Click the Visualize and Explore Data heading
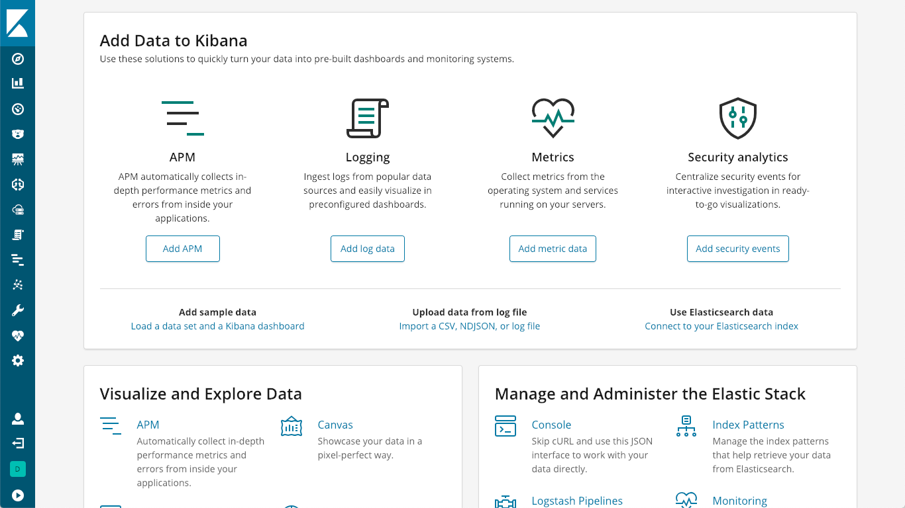 coord(201,394)
